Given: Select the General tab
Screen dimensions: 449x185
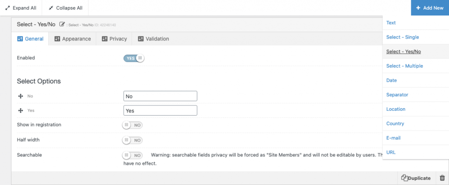Looking at the screenshot, I should pos(30,39).
